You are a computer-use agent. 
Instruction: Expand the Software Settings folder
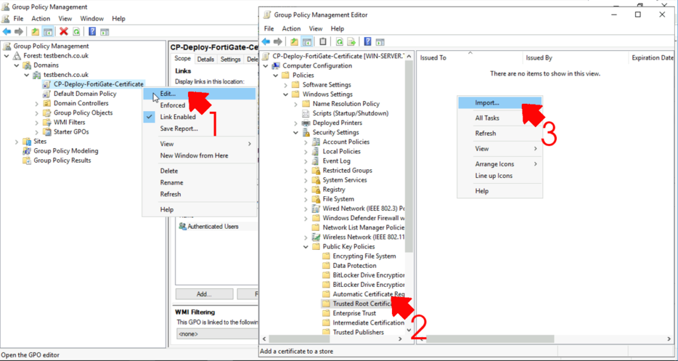pyautogui.click(x=295, y=85)
